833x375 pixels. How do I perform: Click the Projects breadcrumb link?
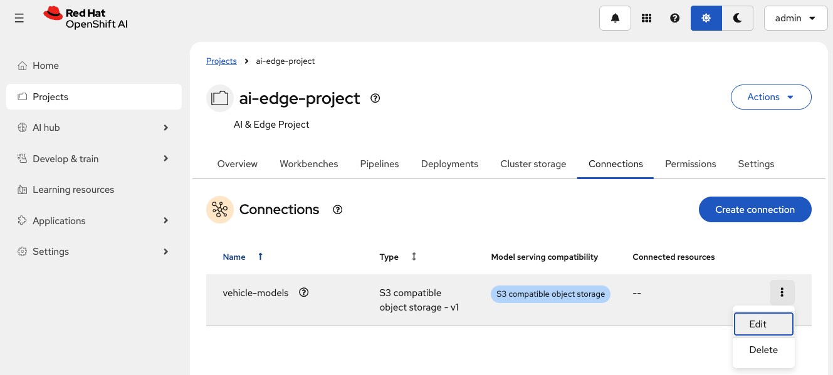[x=221, y=61]
